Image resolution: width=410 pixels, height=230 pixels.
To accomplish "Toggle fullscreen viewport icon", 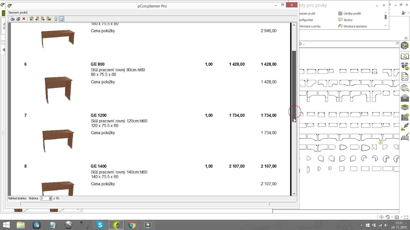I will [x=406, y=217].
